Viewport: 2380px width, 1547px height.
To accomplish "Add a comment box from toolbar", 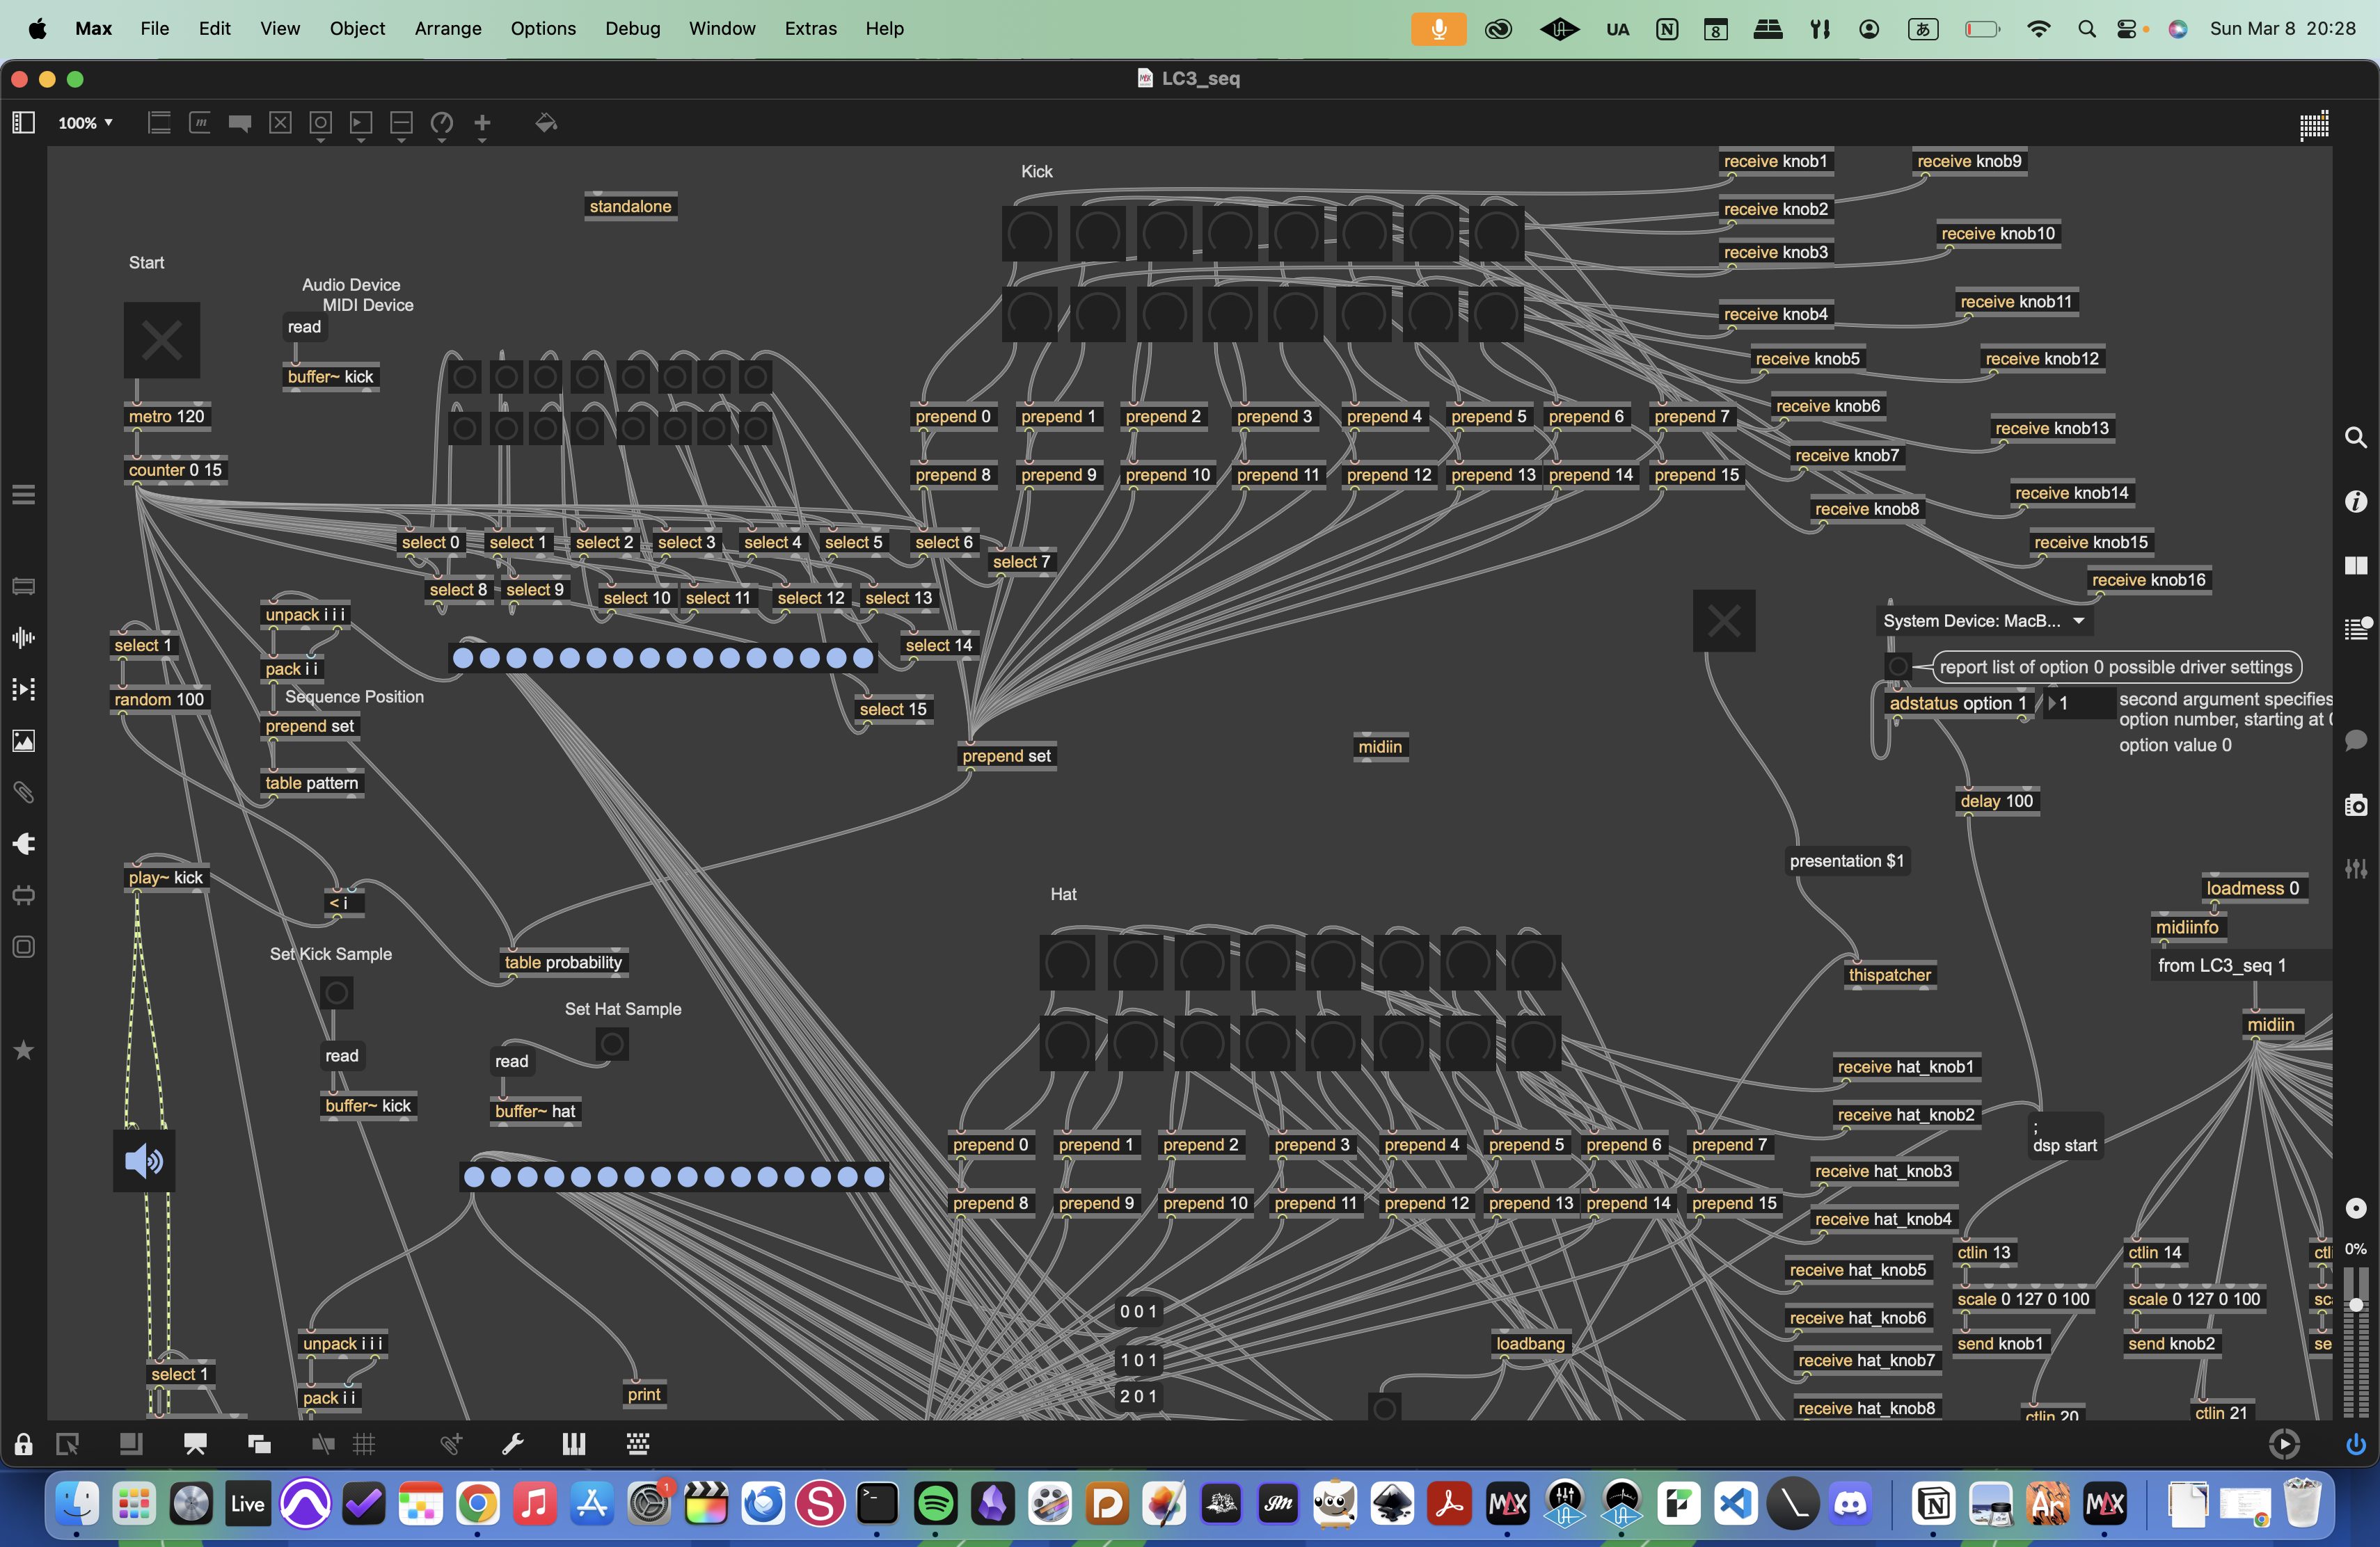I will click(240, 123).
